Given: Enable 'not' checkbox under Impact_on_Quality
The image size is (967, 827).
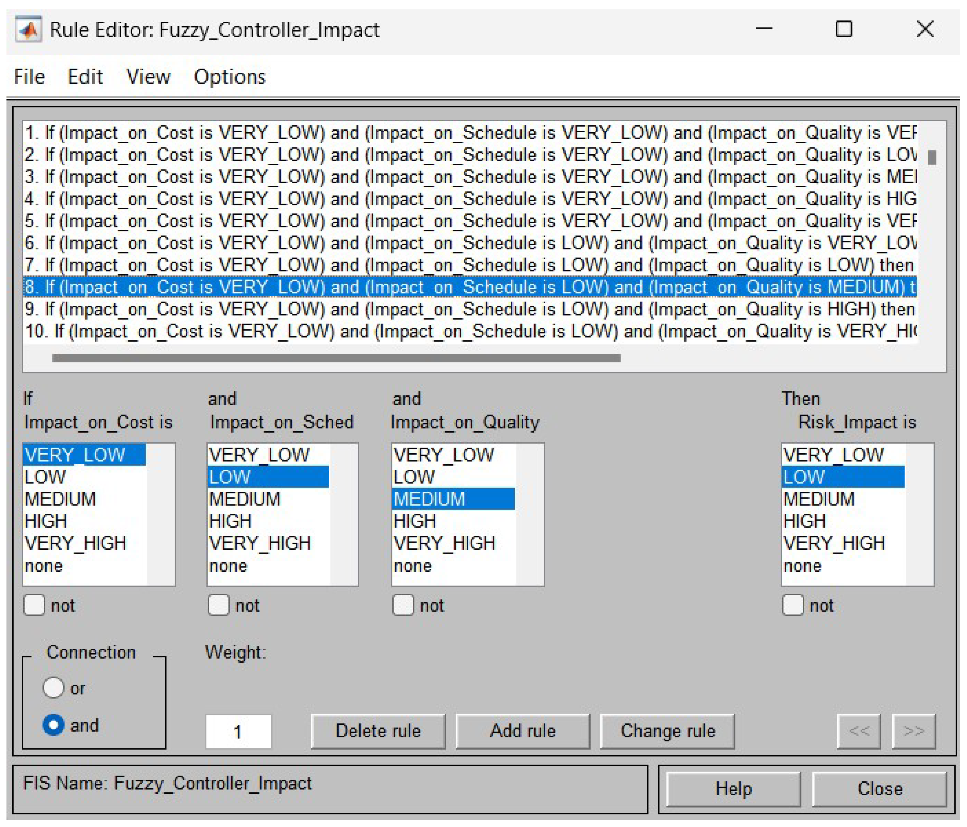Looking at the screenshot, I should pyautogui.click(x=403, y=605).
